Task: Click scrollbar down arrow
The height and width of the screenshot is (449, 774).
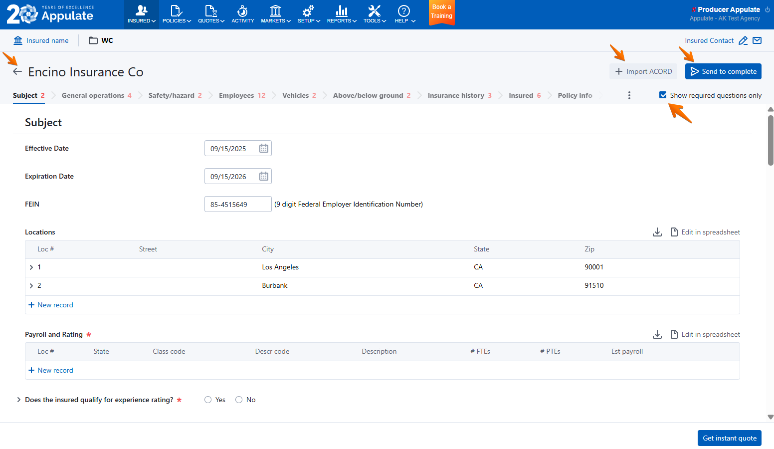Action: tap(771, 417)
